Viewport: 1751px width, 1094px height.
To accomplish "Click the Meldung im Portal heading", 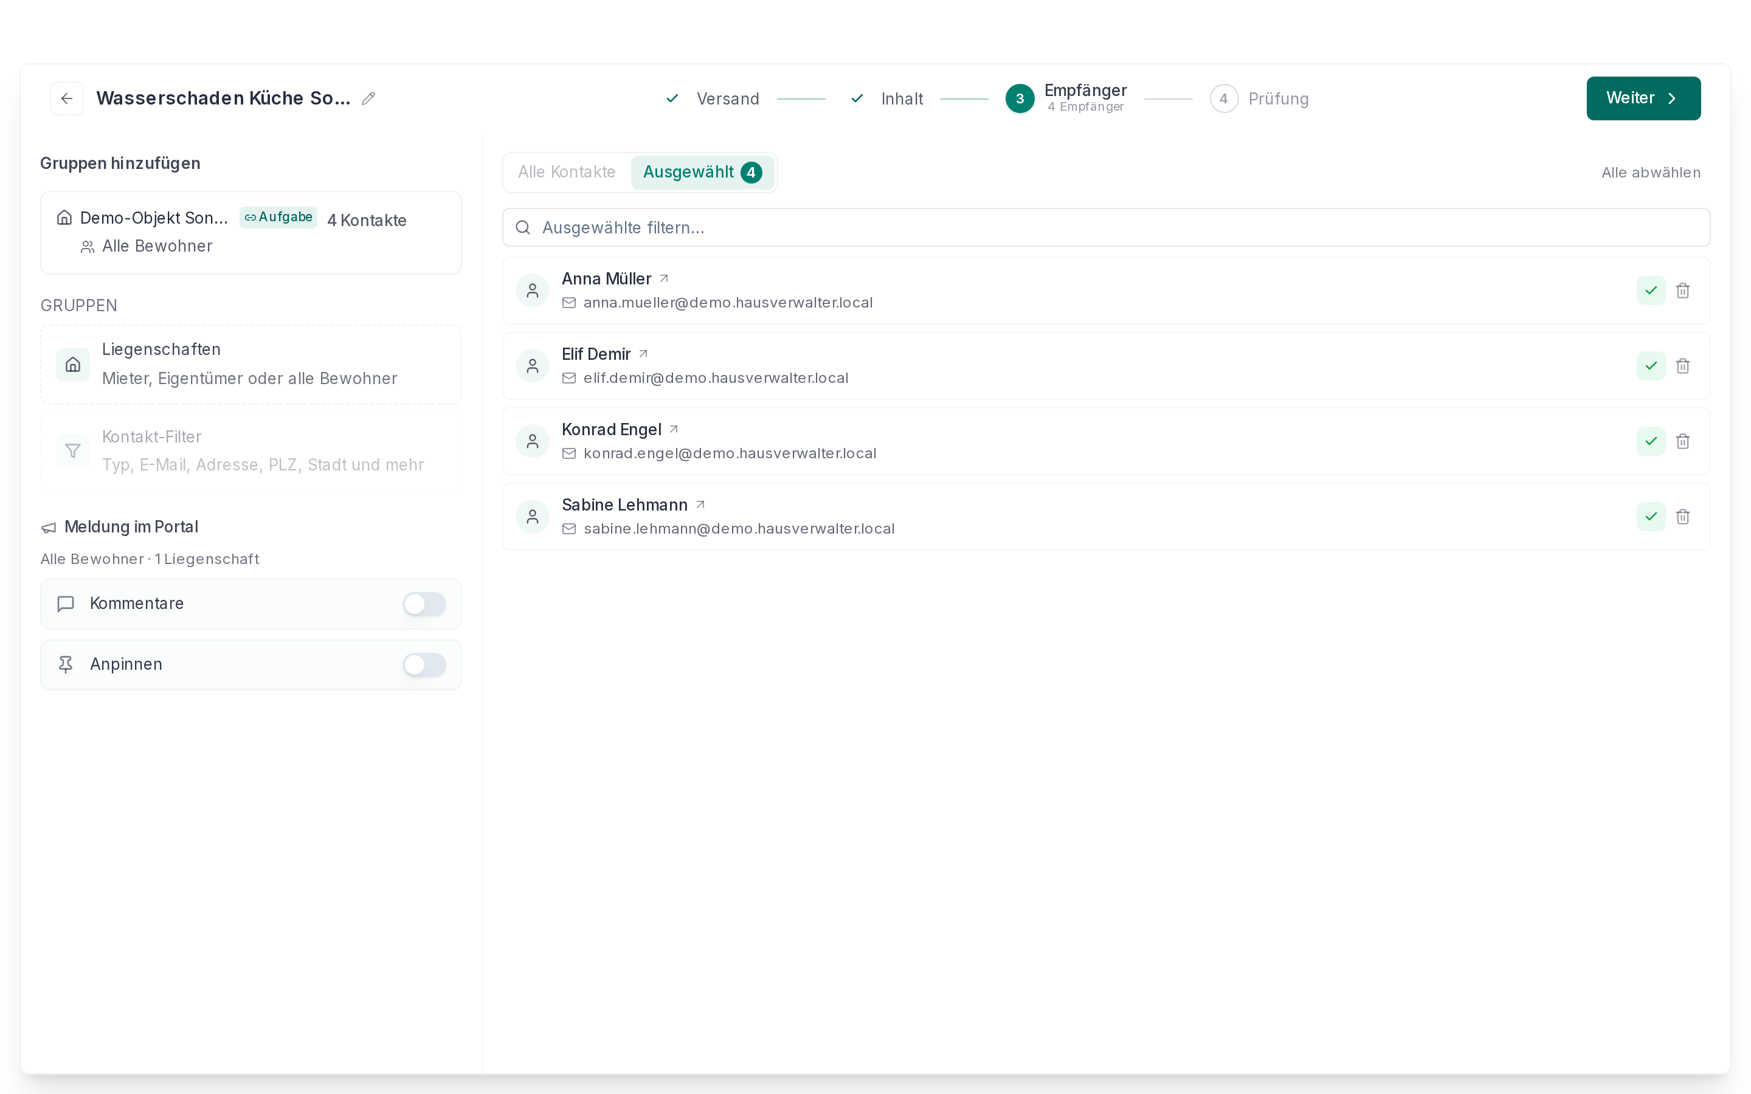I will [131, 527].
